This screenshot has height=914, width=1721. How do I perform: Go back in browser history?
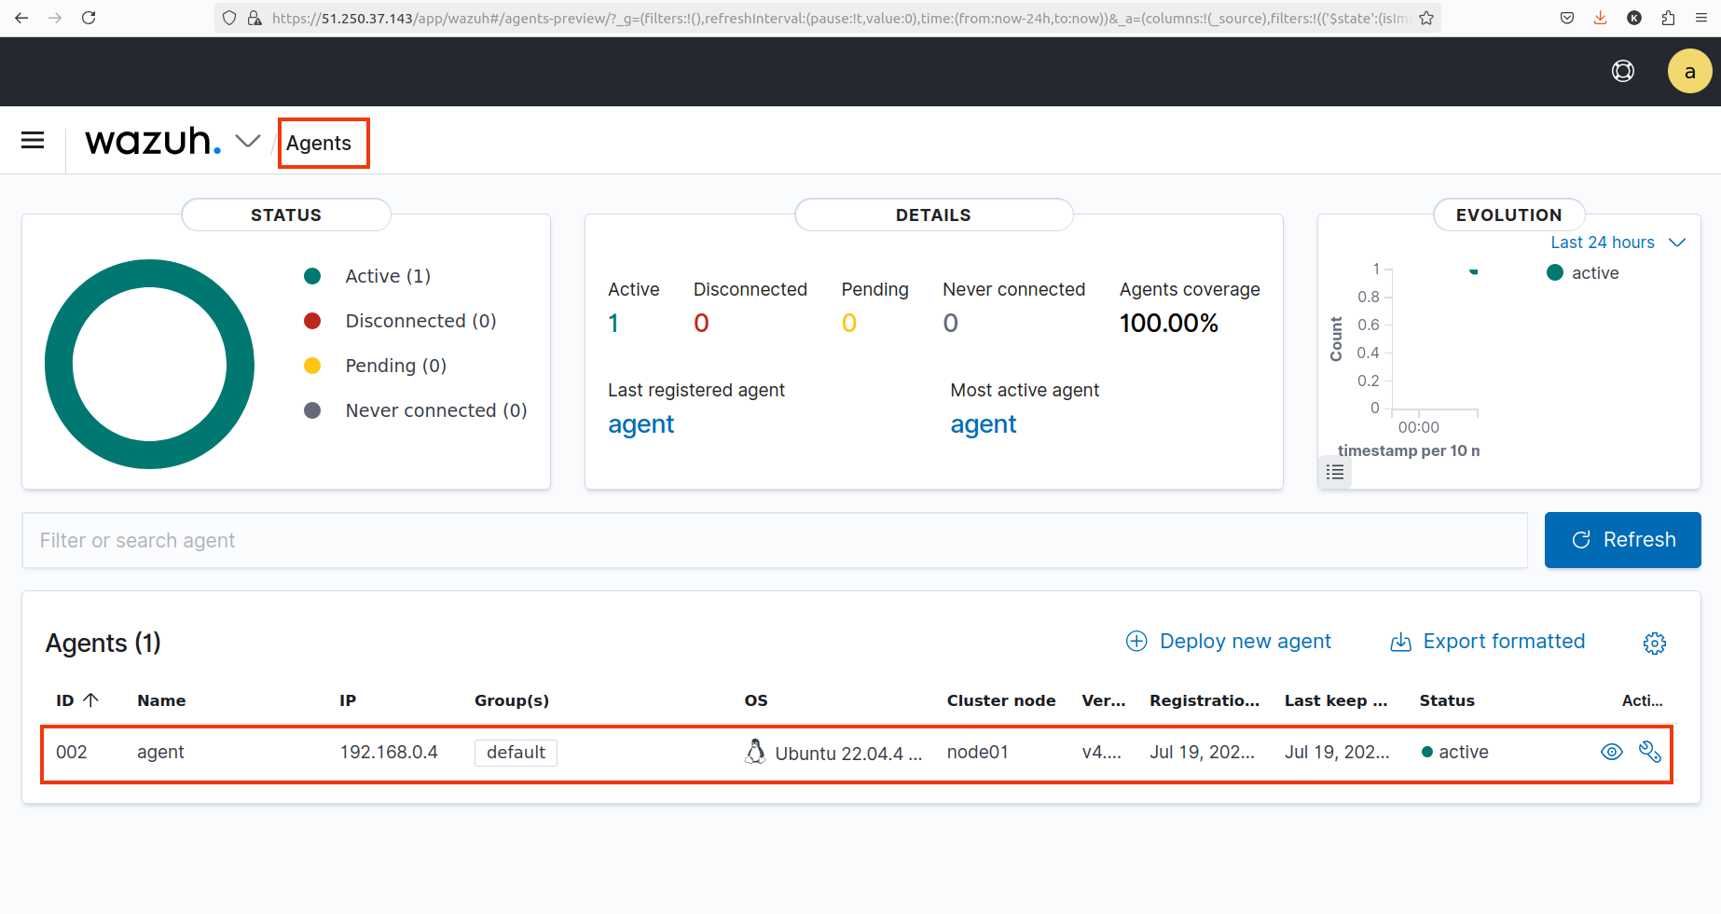point(21,18)
